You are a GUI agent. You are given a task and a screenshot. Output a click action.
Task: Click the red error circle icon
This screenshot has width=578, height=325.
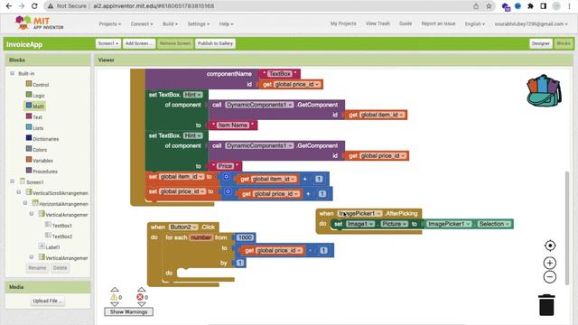pyautogui.click(x=140, y=297)
